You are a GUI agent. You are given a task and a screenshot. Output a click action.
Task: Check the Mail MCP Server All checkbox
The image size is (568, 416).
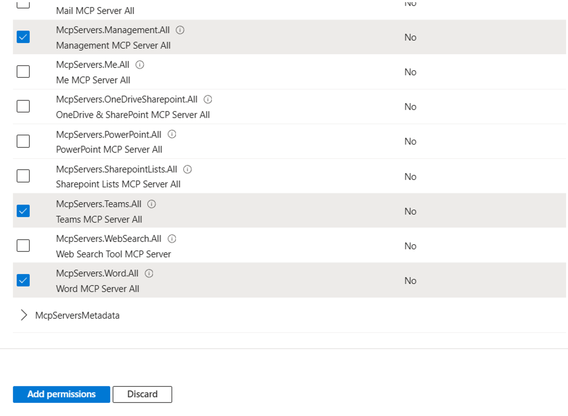point(23,4)
